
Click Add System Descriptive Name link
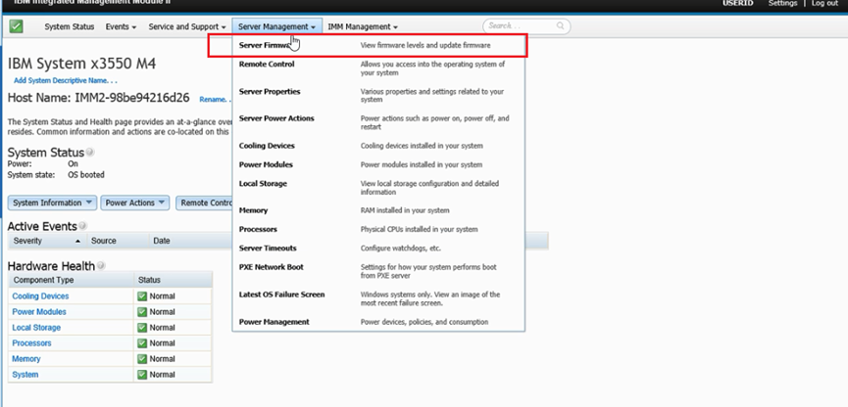[x=66, y=80]
